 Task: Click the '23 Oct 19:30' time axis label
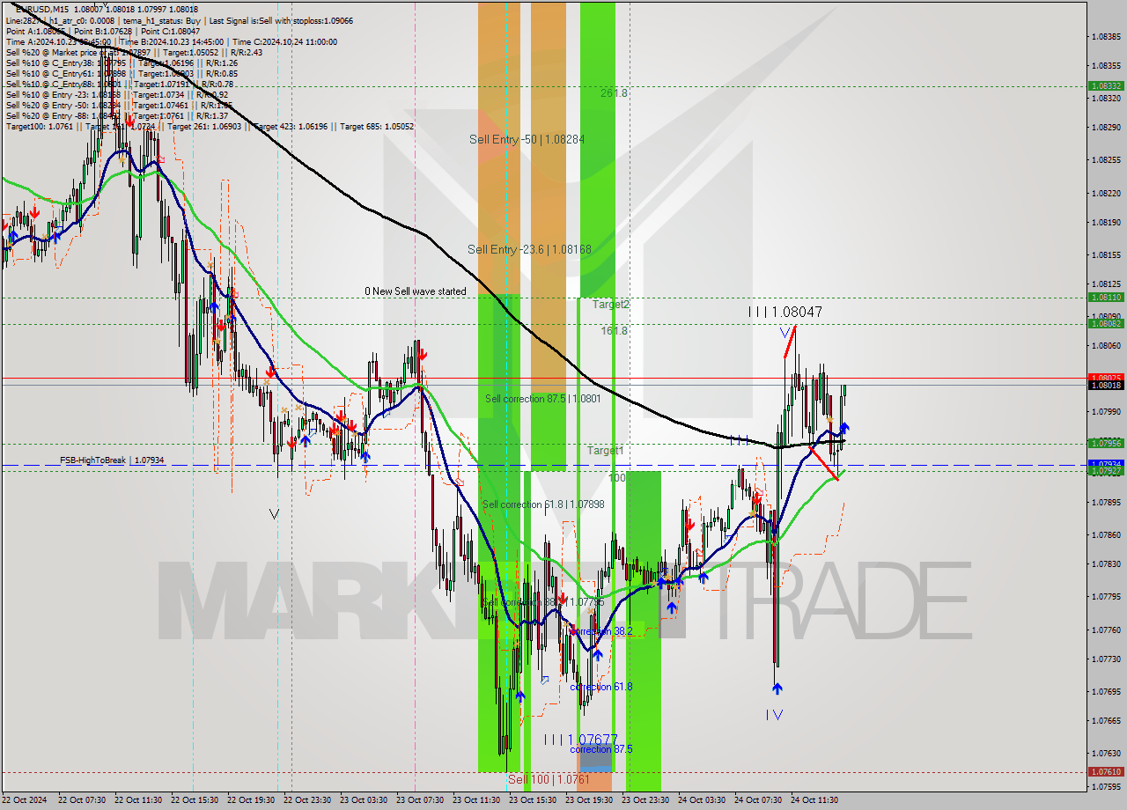(x=588, y=800)
